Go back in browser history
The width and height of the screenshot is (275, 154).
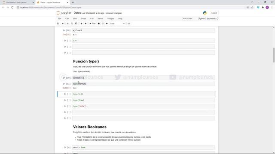(3, 8)
